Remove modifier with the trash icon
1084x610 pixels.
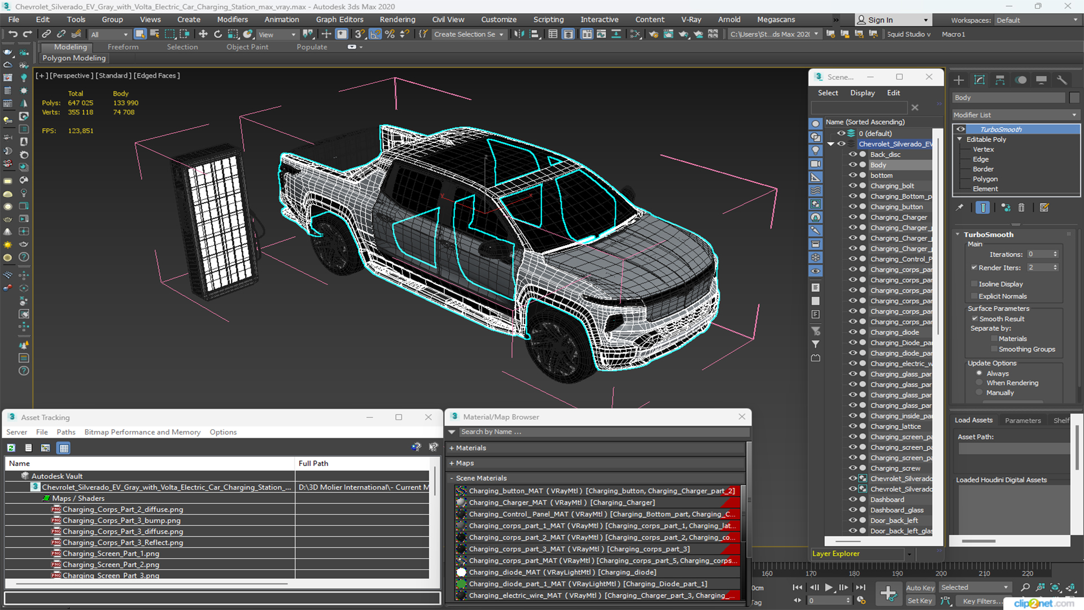coord(1021,208)
